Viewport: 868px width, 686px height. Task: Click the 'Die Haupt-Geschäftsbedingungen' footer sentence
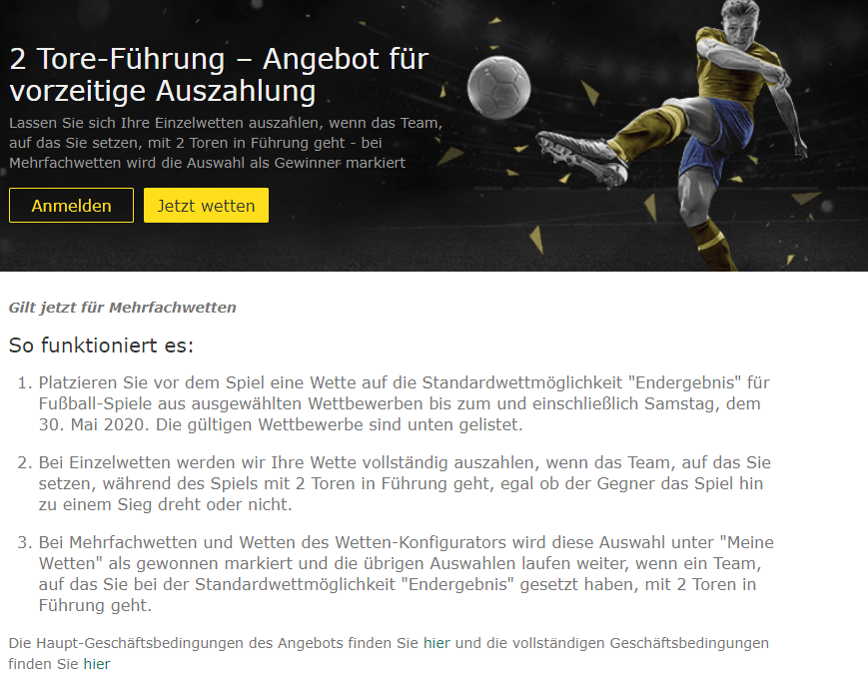click(389, 653)
